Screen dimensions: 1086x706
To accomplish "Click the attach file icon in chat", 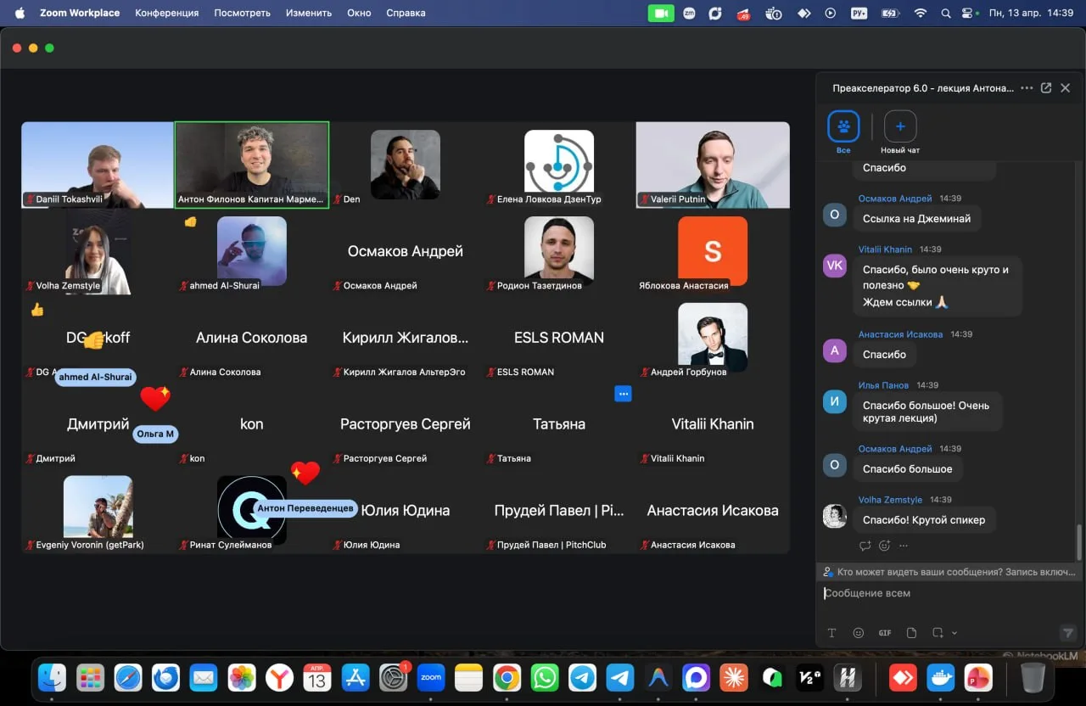I will (x=911, y=633).
